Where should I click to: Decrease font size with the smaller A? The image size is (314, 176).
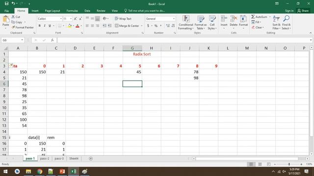80,19
